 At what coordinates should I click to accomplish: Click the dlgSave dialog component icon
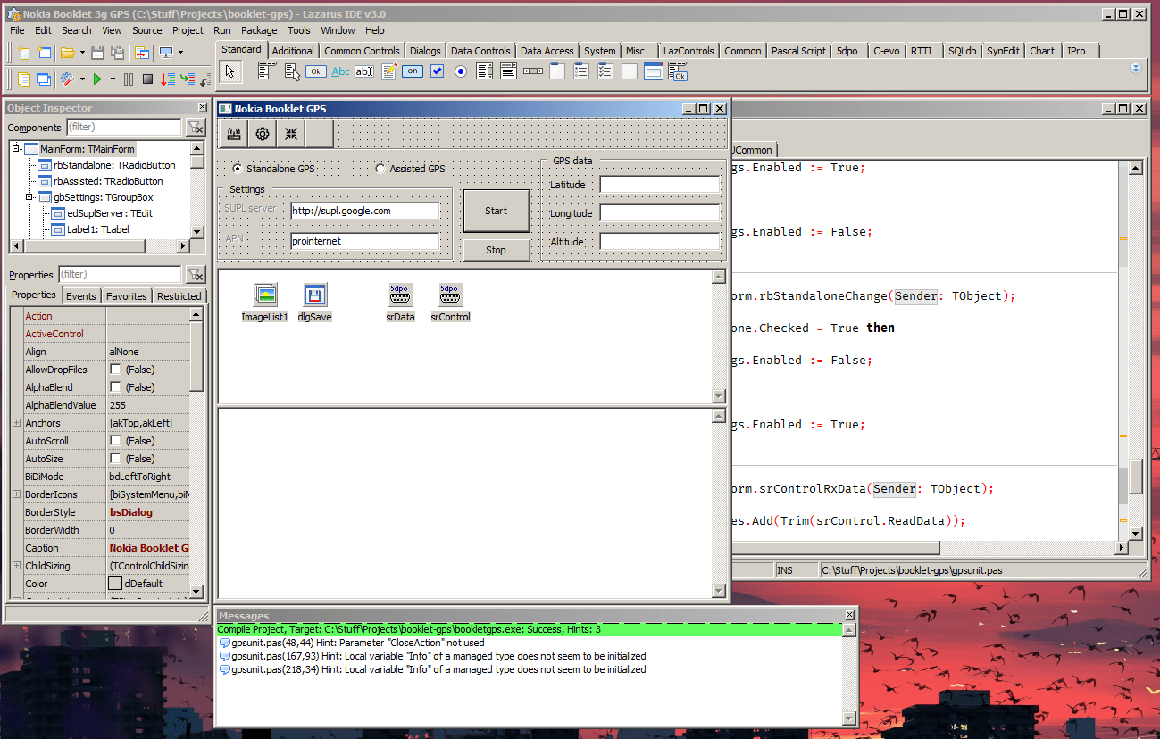click(315, 295)
